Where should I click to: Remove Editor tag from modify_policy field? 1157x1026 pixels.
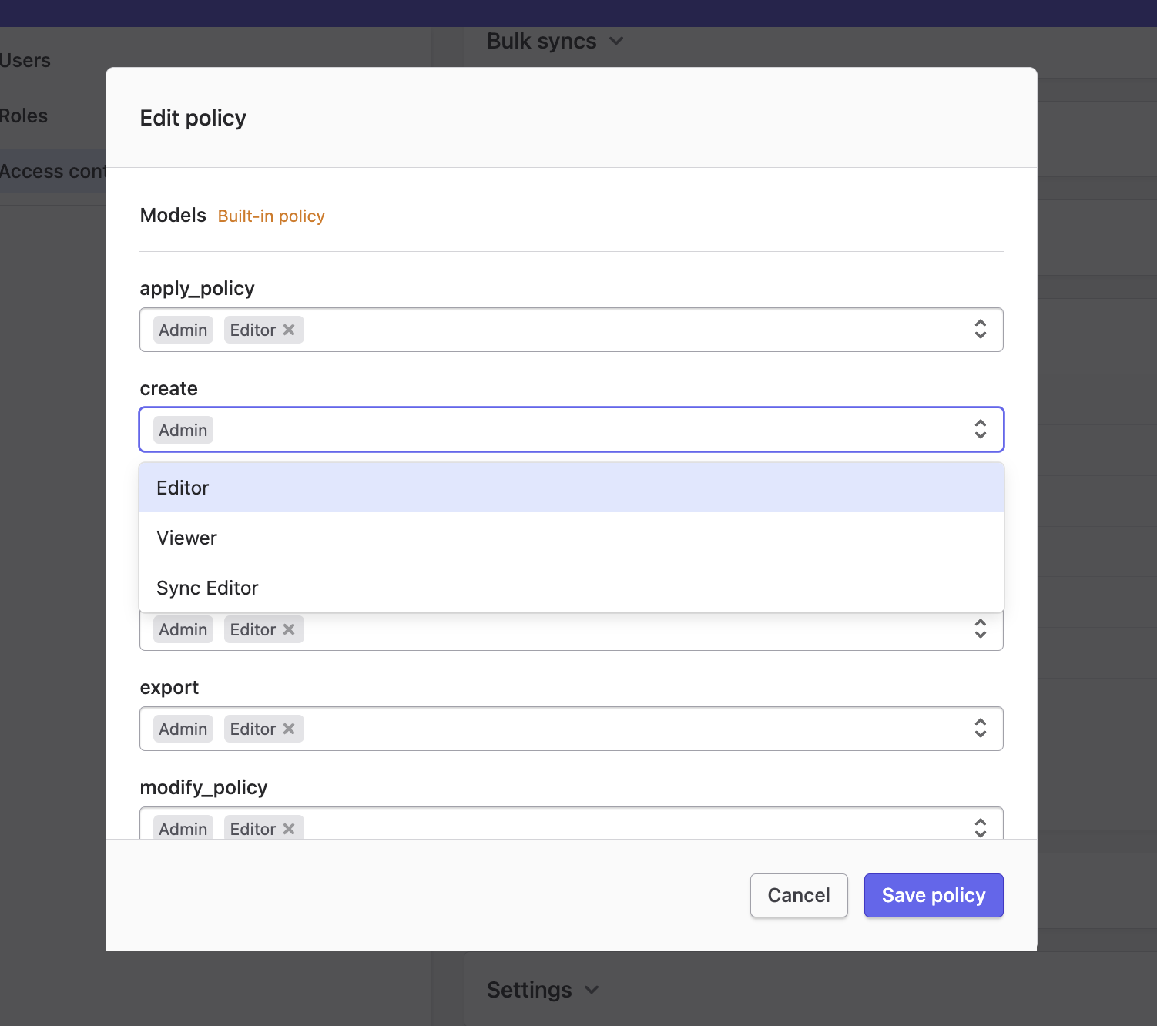[x=289, y=829]
